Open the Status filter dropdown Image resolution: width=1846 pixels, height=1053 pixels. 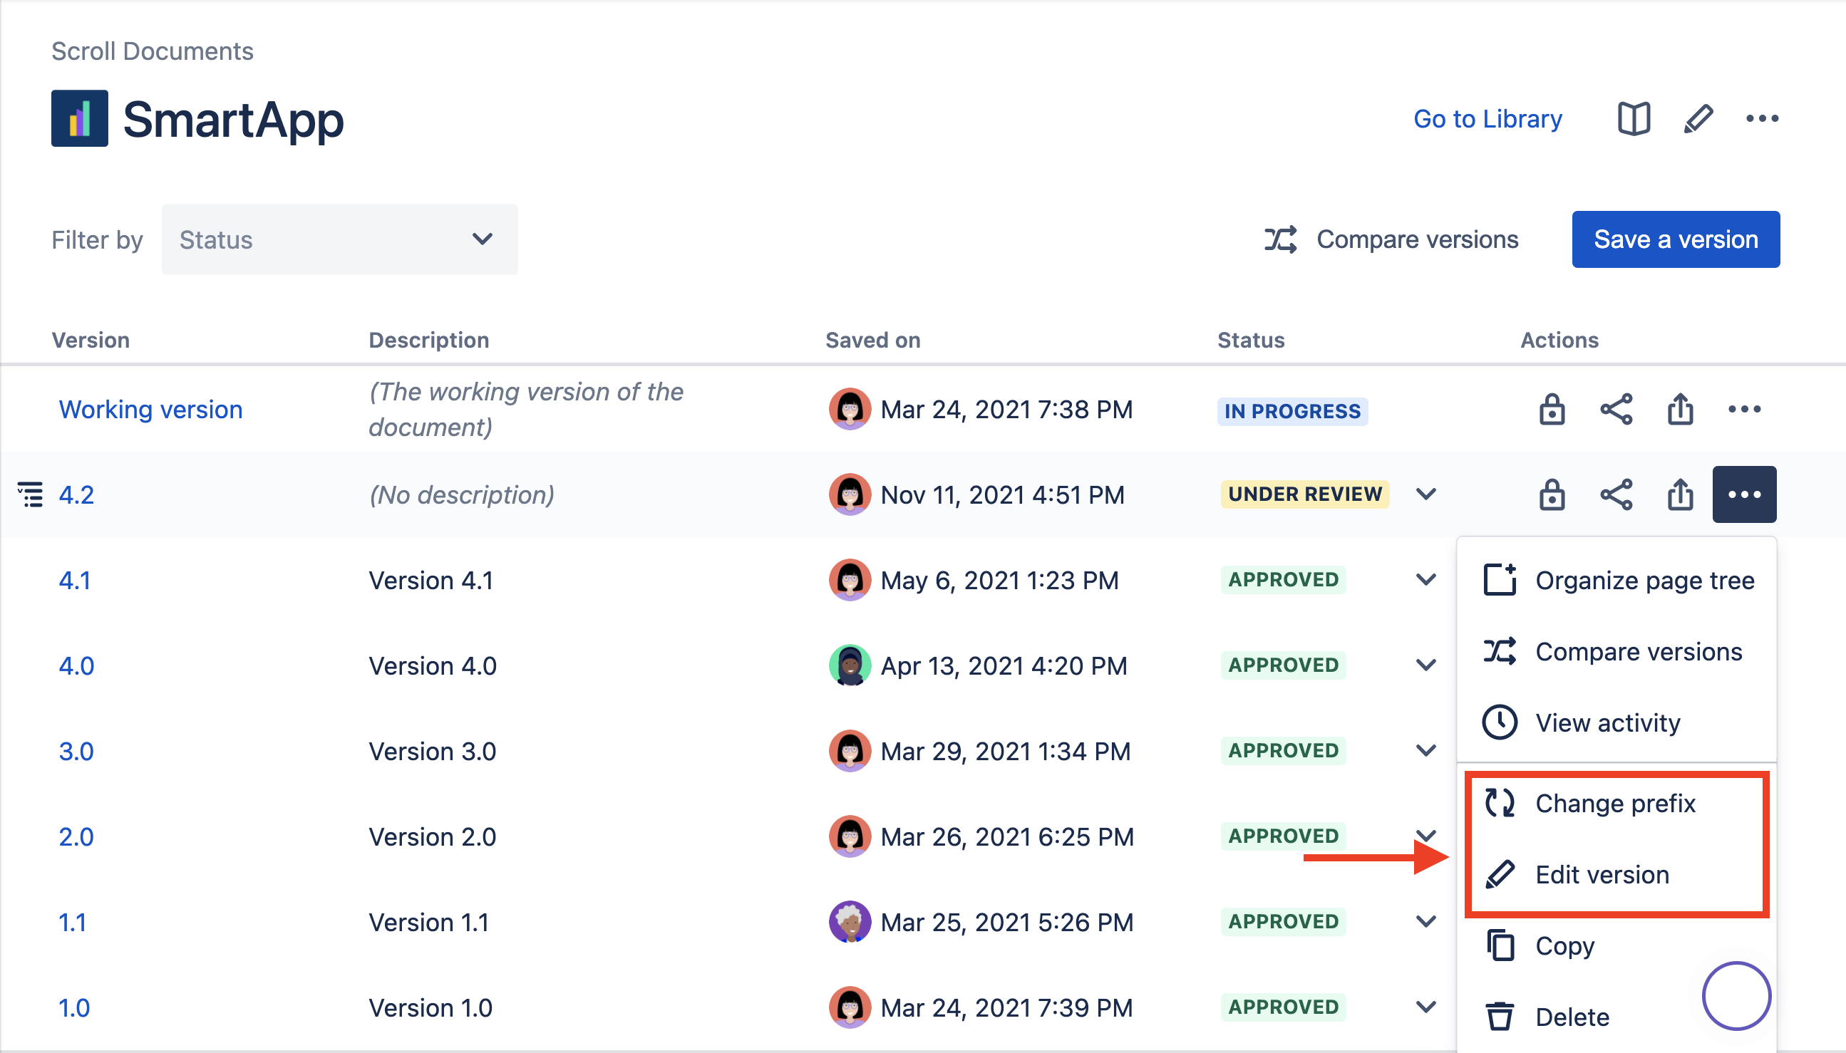pos(339,239)
